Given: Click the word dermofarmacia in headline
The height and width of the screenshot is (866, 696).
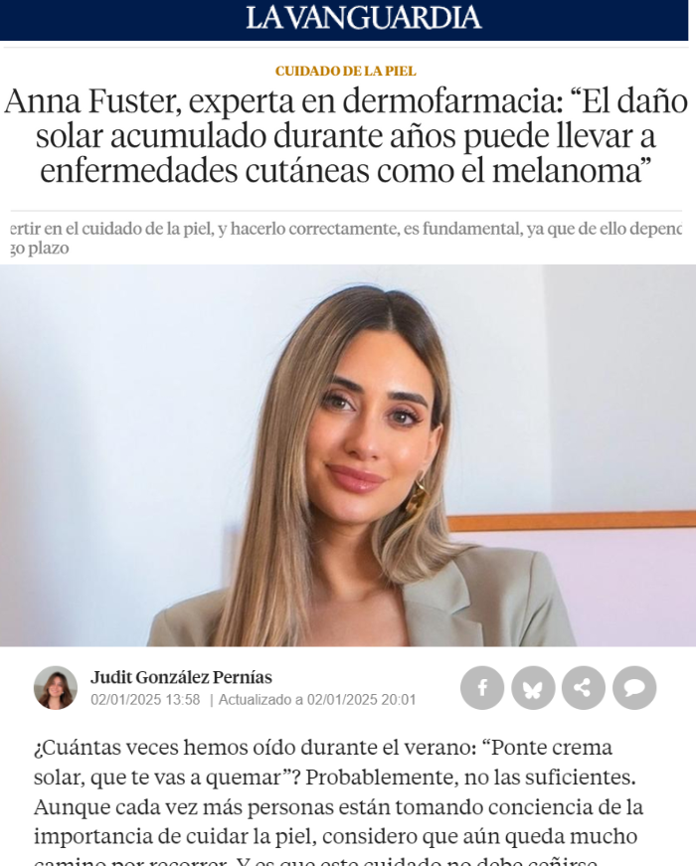Looking at the screenshot, I should [x=452, y=101].
